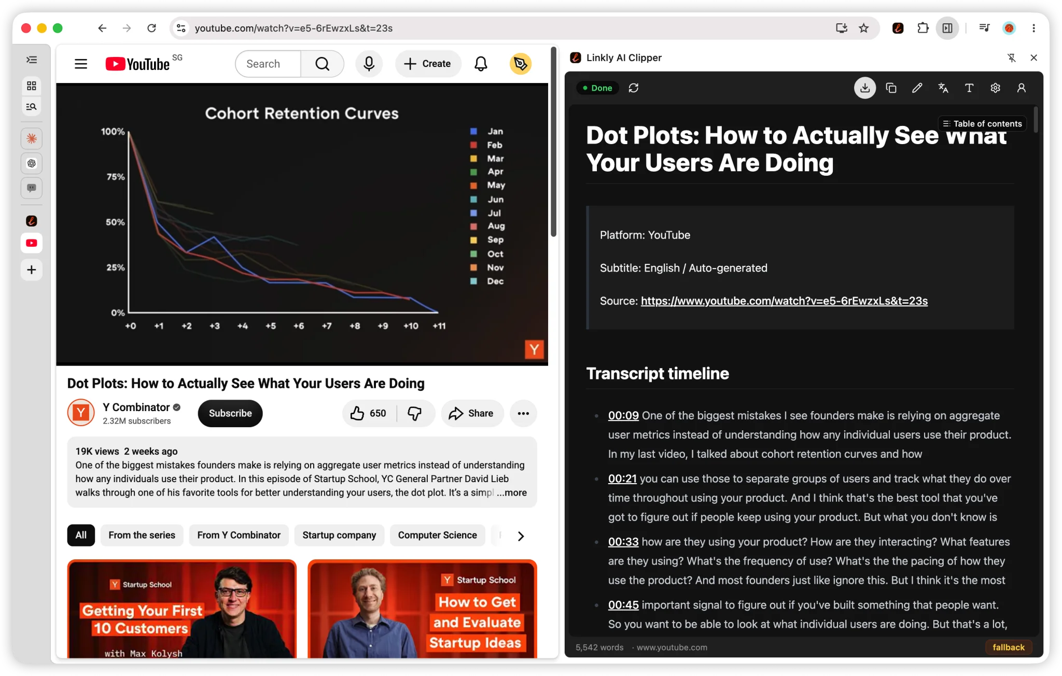Subscribe to Y Combinator

click(230, 413)
